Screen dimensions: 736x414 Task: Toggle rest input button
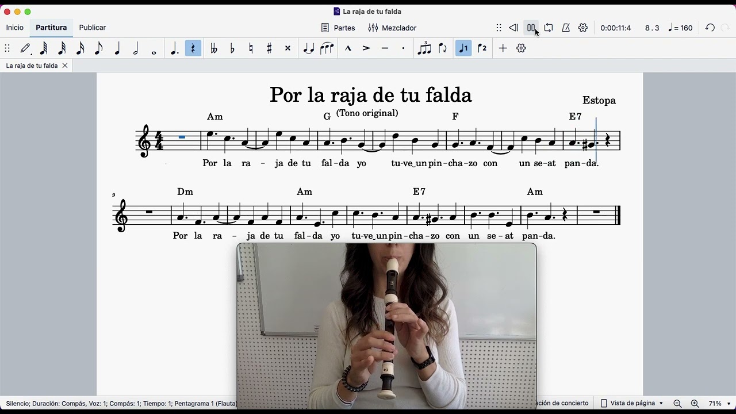193,49
